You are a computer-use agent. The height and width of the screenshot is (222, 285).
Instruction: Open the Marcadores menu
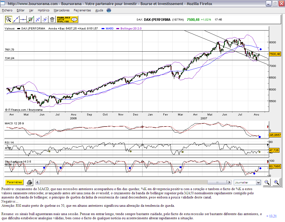coord(62,10)
